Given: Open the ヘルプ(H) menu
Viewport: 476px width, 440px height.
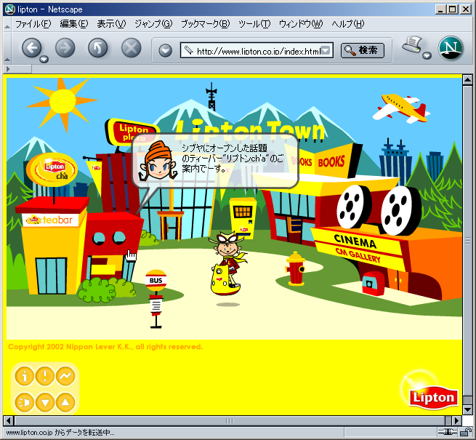Looking at the screenshot, I should [347, 24].
